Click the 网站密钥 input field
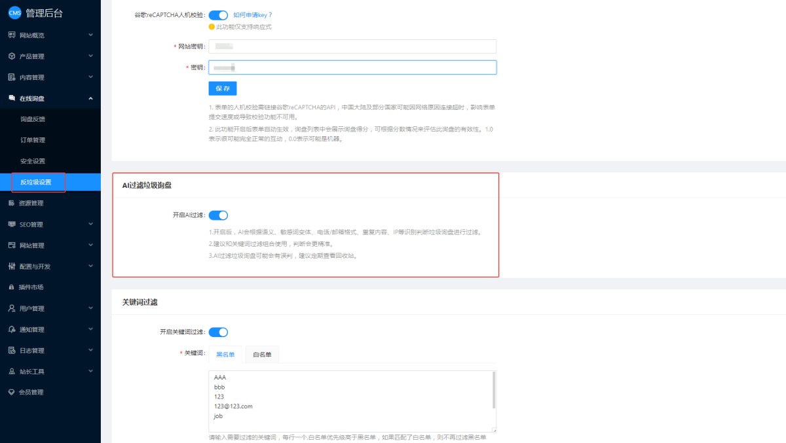Screen dimensions: 786x443 (x=352, y=46)
